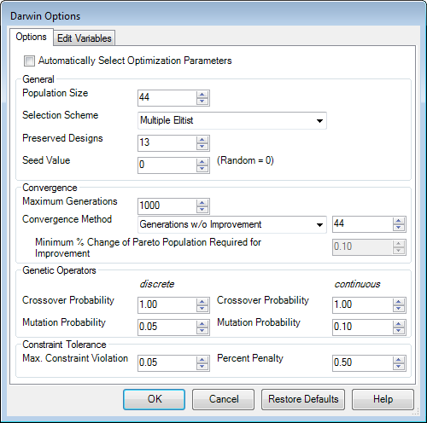This screenshot has height=423, width=427.
Task: Decrease discrete Mutation Probability with down arrow
Action: coord(202,331)
